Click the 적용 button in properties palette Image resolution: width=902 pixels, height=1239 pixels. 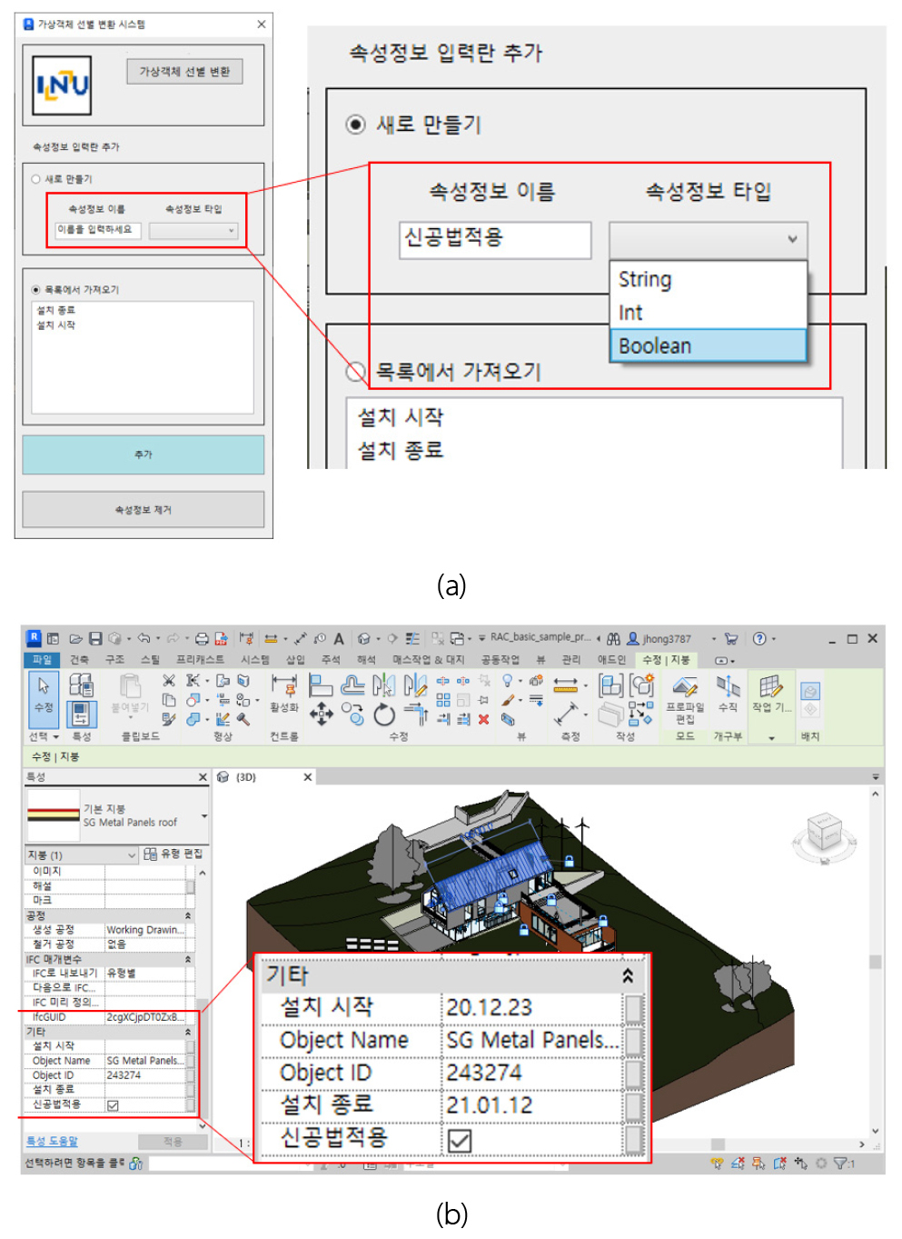tap(173, 1142)
